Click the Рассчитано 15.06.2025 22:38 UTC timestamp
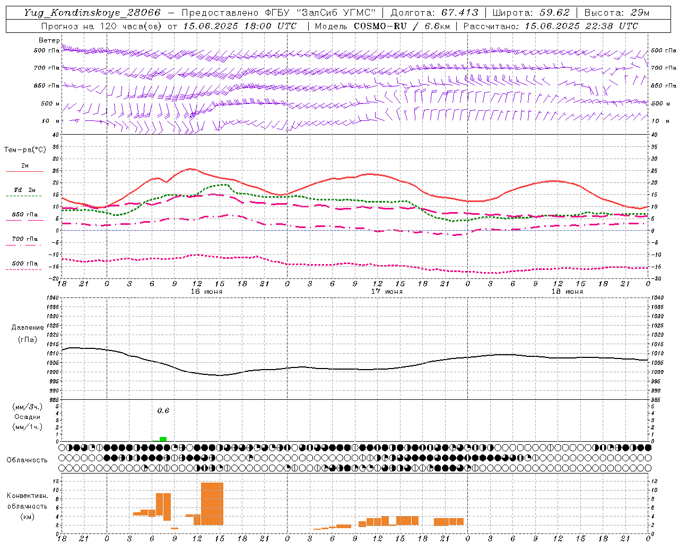The height and width of the screenshot is (543, 679). point(551,26)
